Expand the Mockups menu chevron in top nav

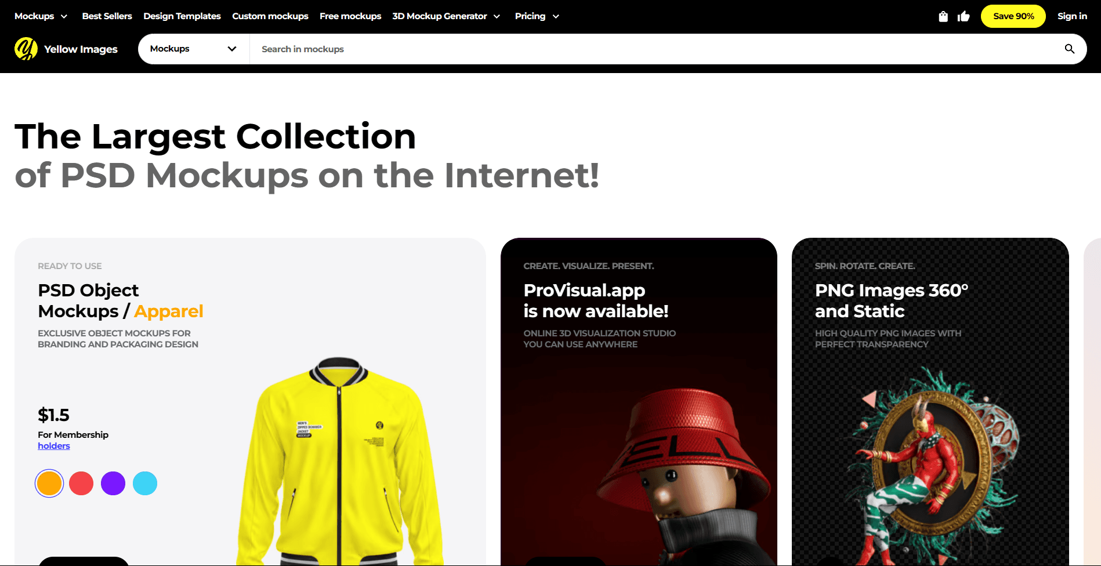(x=64, y=16)
